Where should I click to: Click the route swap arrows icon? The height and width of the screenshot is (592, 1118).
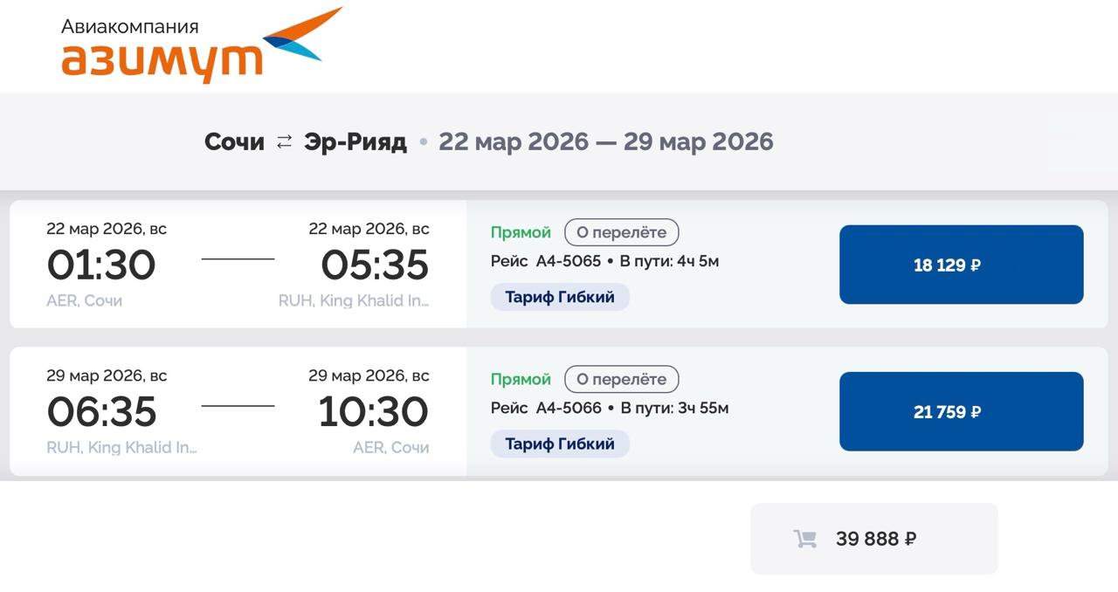click(284, 141)
